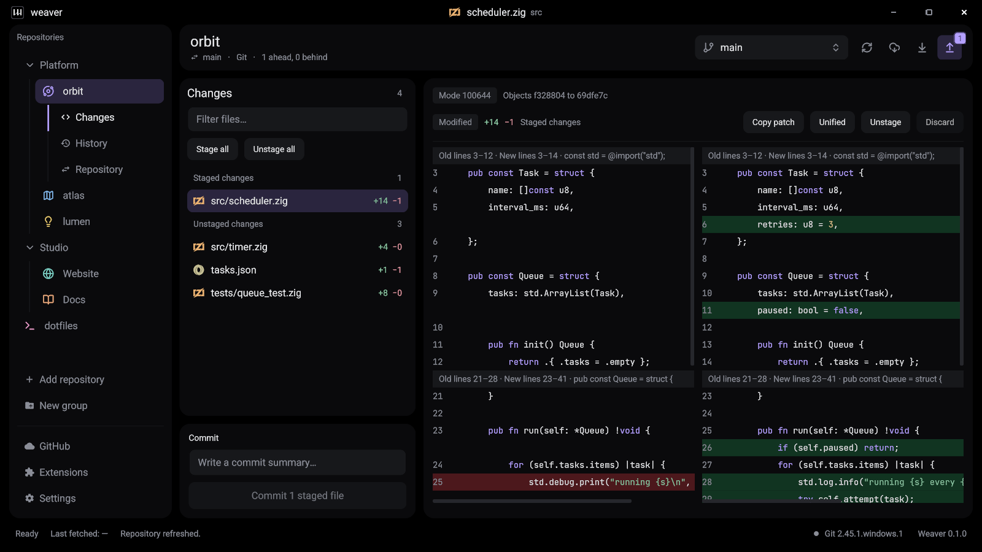Click Commit 1 staged file button
Viewport: 982px width, 552px height.
point(298,496)
